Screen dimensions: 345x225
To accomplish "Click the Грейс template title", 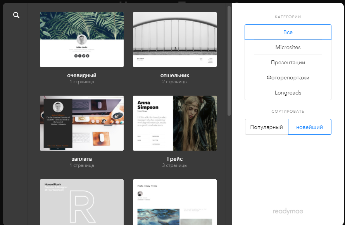I will coord(175,159).
